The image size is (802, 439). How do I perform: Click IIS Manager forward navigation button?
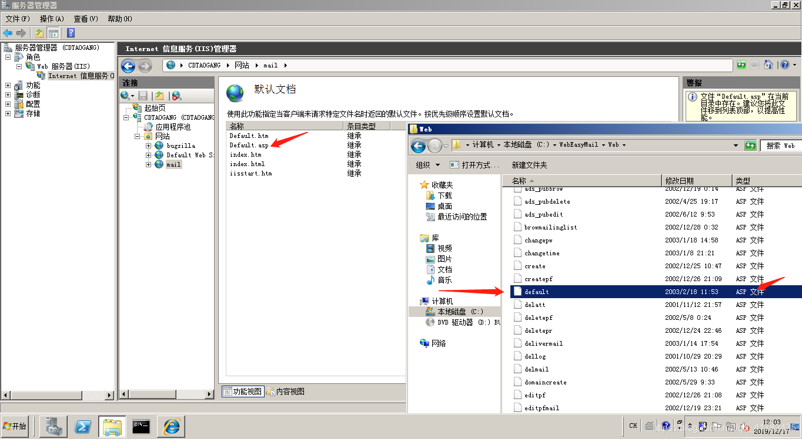coord(145,66)
